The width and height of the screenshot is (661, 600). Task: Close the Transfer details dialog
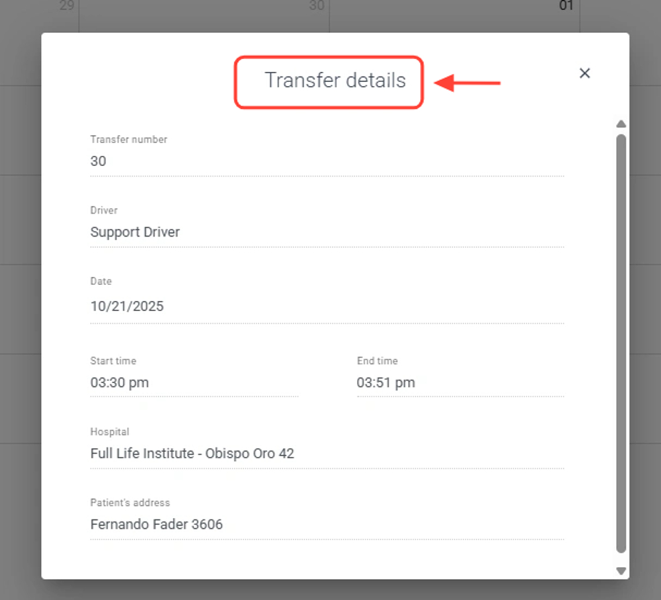[584, 73]
